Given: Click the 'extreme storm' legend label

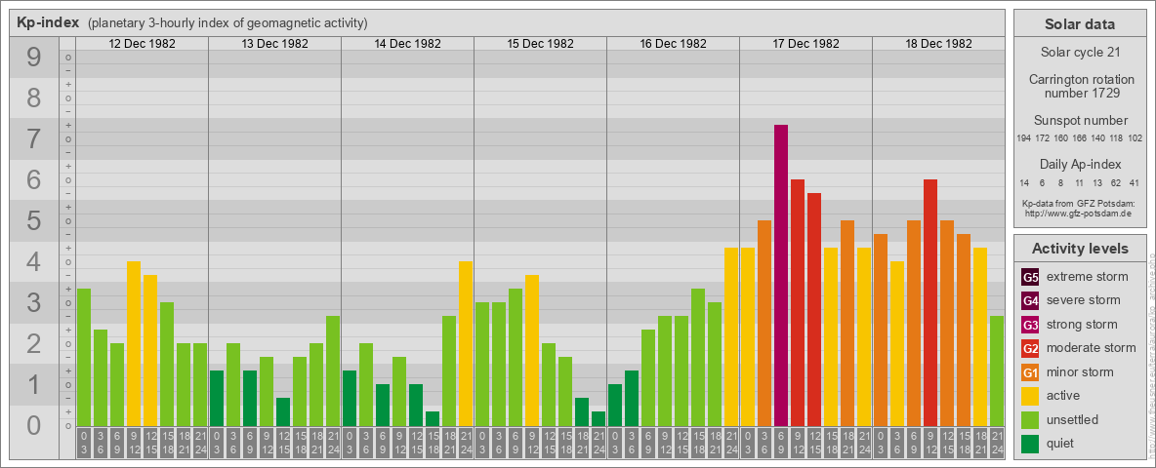Looking at the screenshot, I should click(x=1088, y=277).
